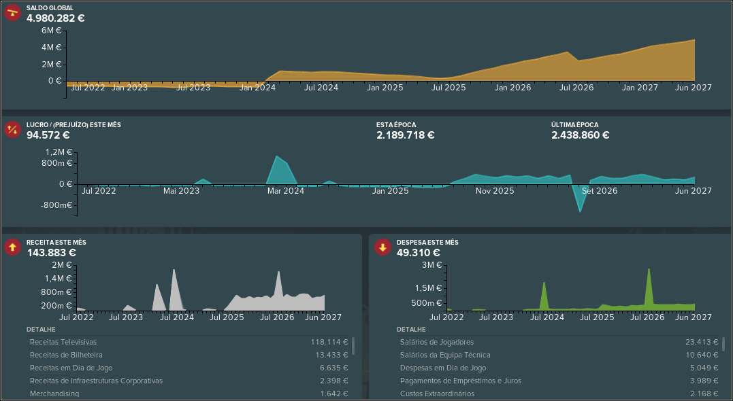Select the Receitas em Dia de Jogo row

pos(189,368)
